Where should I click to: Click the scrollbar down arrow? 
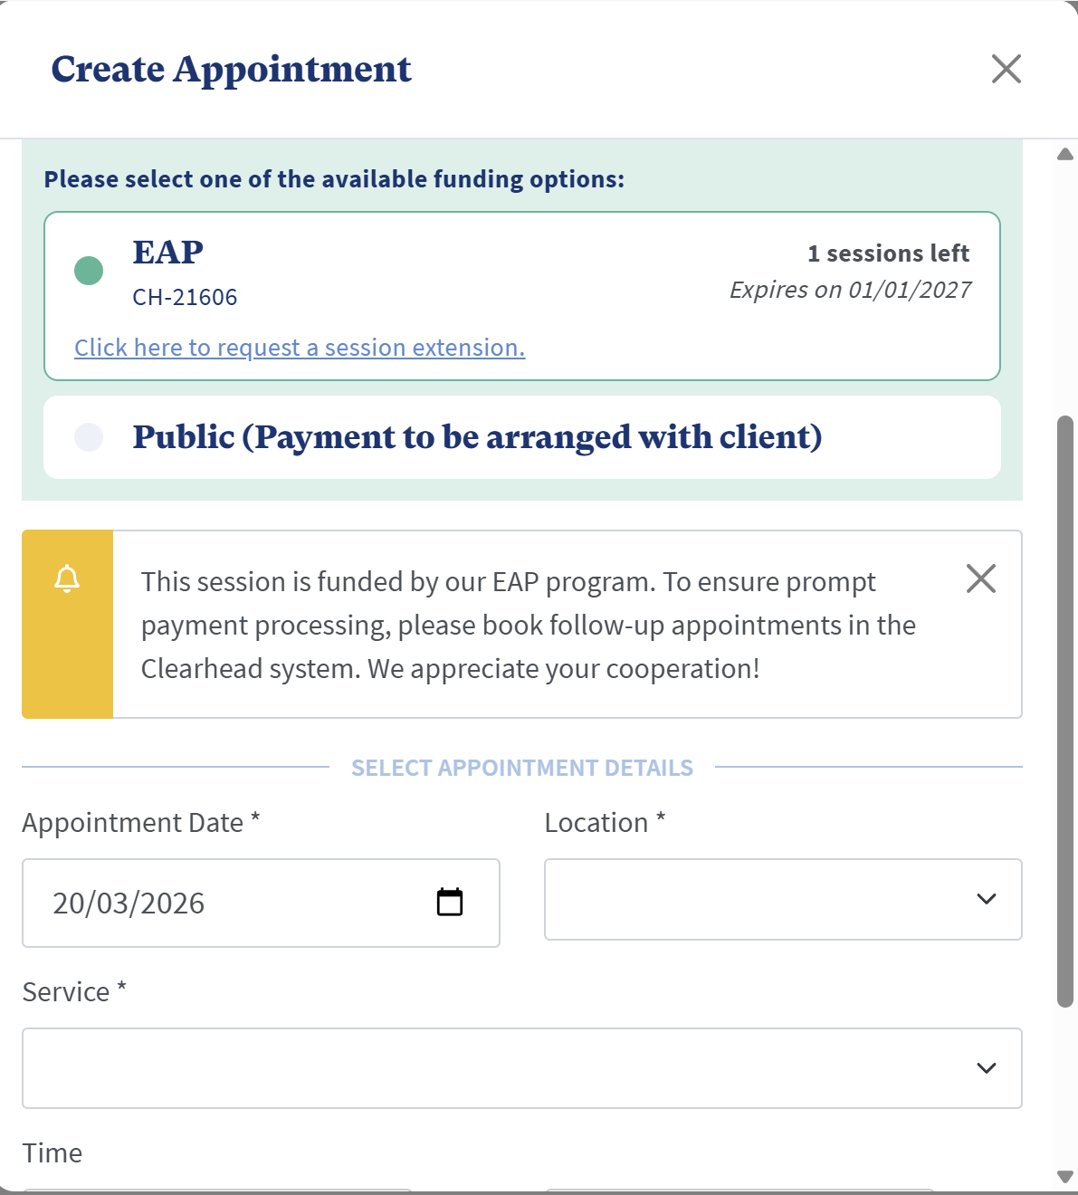[x=1065, y=1176]
